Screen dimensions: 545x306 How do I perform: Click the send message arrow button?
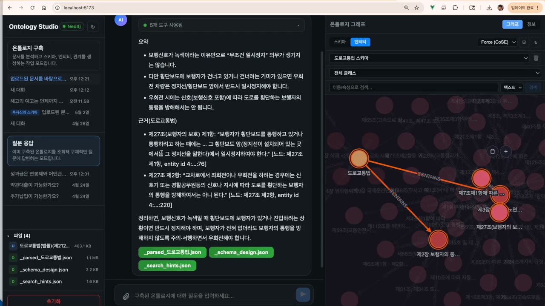tap(303, 295)
